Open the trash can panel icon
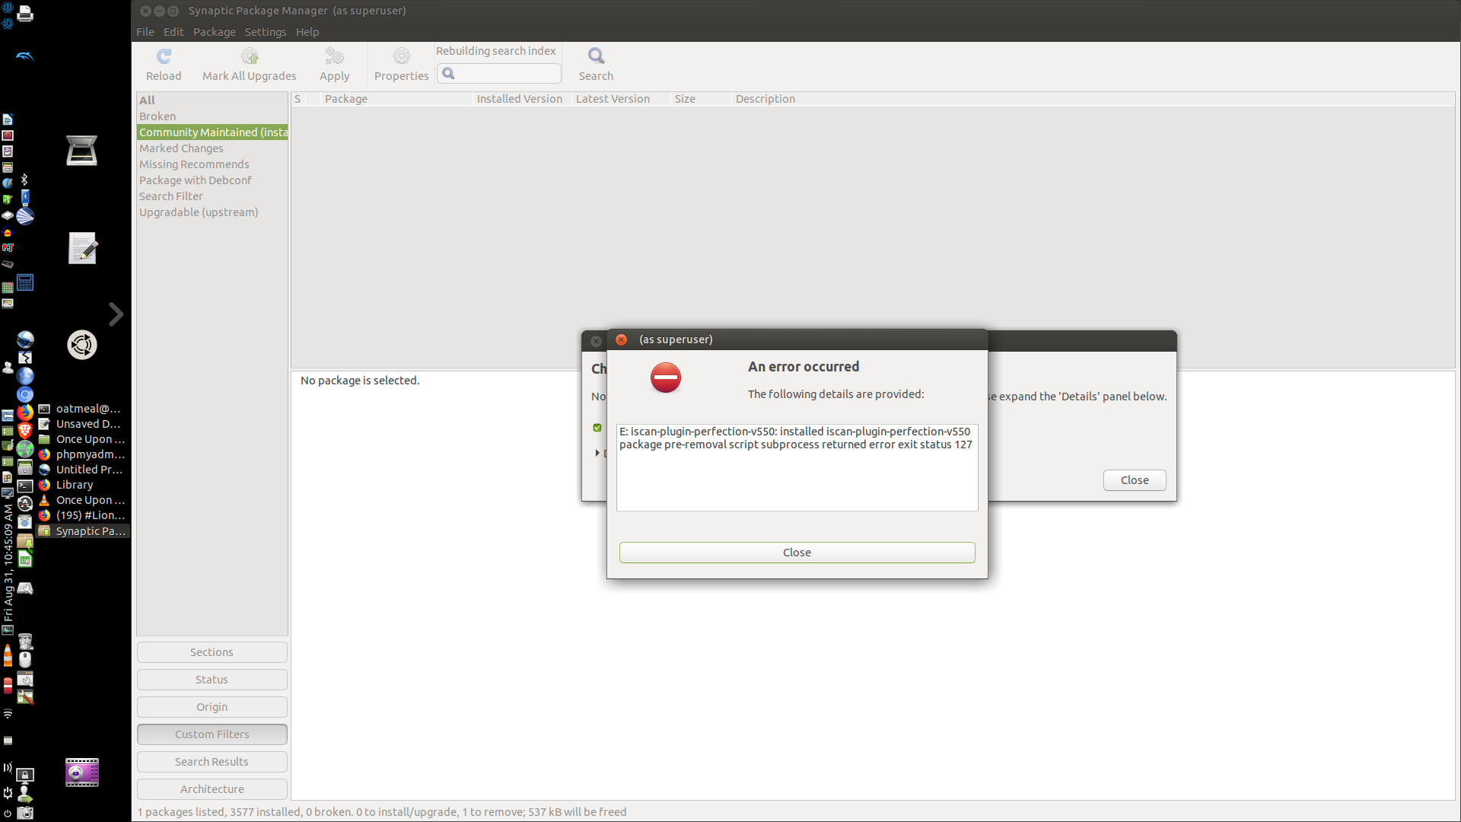Image resolution: width=1461 pixels, height=822 pixels. [x=25, y=642]
